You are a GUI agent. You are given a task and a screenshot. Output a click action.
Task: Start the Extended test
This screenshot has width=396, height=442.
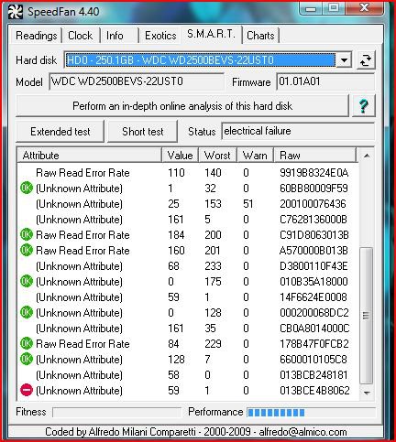pos(60,132)
